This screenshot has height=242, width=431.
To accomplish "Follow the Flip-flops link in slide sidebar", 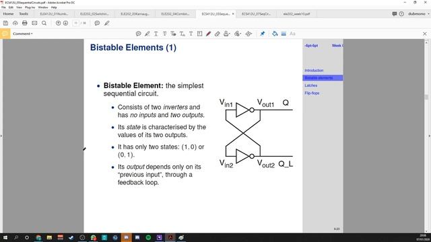I will pos(312,93).
